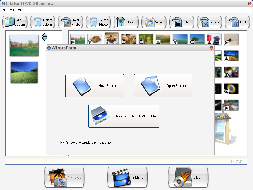This screenshot has width=253, height=190.
Task: Move album up with the blue up arrow
Action: (45, 35)
